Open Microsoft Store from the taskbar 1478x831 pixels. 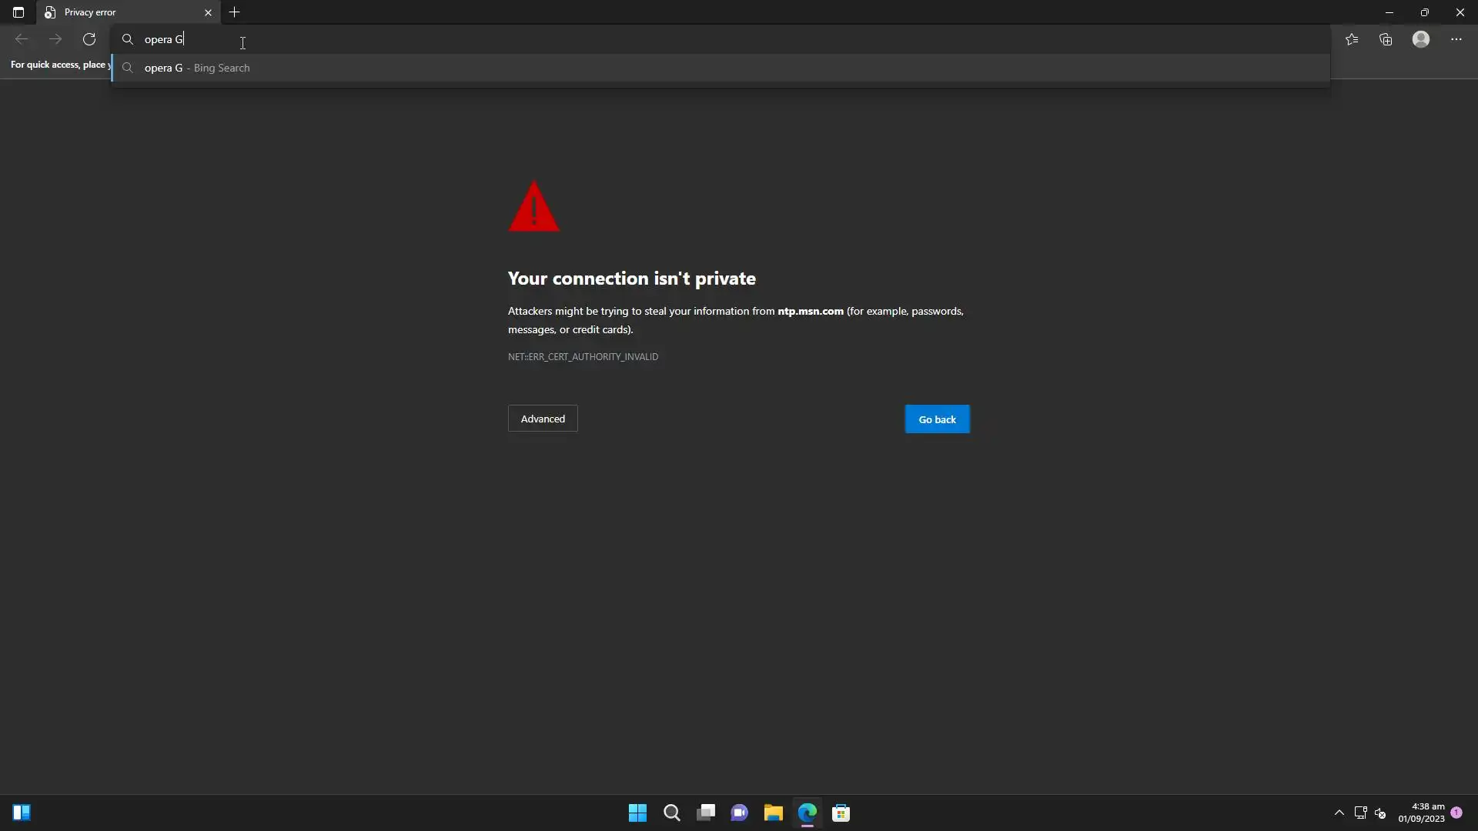coord(841,813)
